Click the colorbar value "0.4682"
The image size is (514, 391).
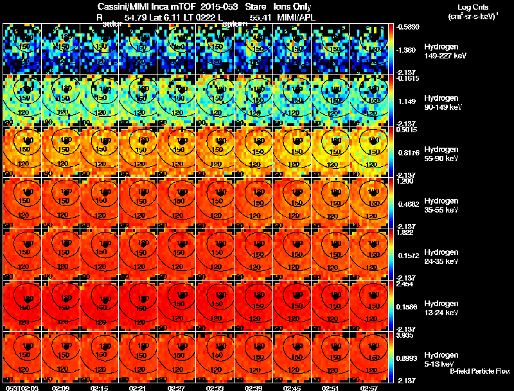[409, 204]
